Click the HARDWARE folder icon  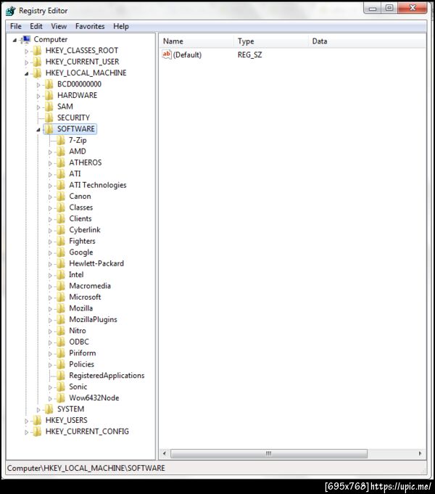[x=49, y=95]
